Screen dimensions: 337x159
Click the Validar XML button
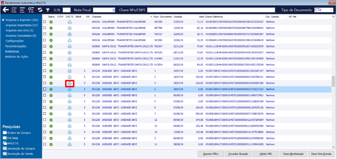pos(266,154)
